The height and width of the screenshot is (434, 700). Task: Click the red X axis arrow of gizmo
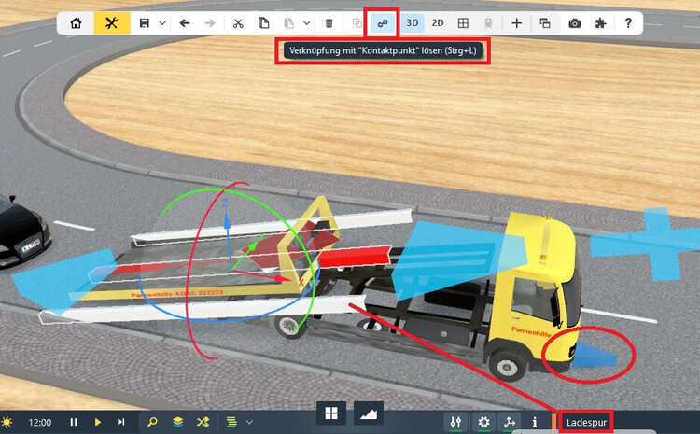[x=282, y=278]
